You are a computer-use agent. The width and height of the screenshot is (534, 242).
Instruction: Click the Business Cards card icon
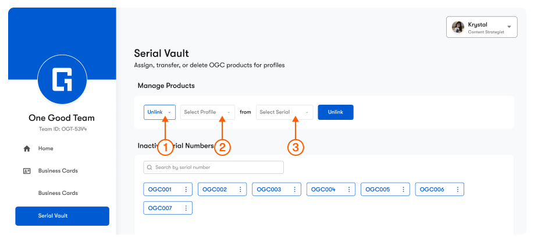27,171
